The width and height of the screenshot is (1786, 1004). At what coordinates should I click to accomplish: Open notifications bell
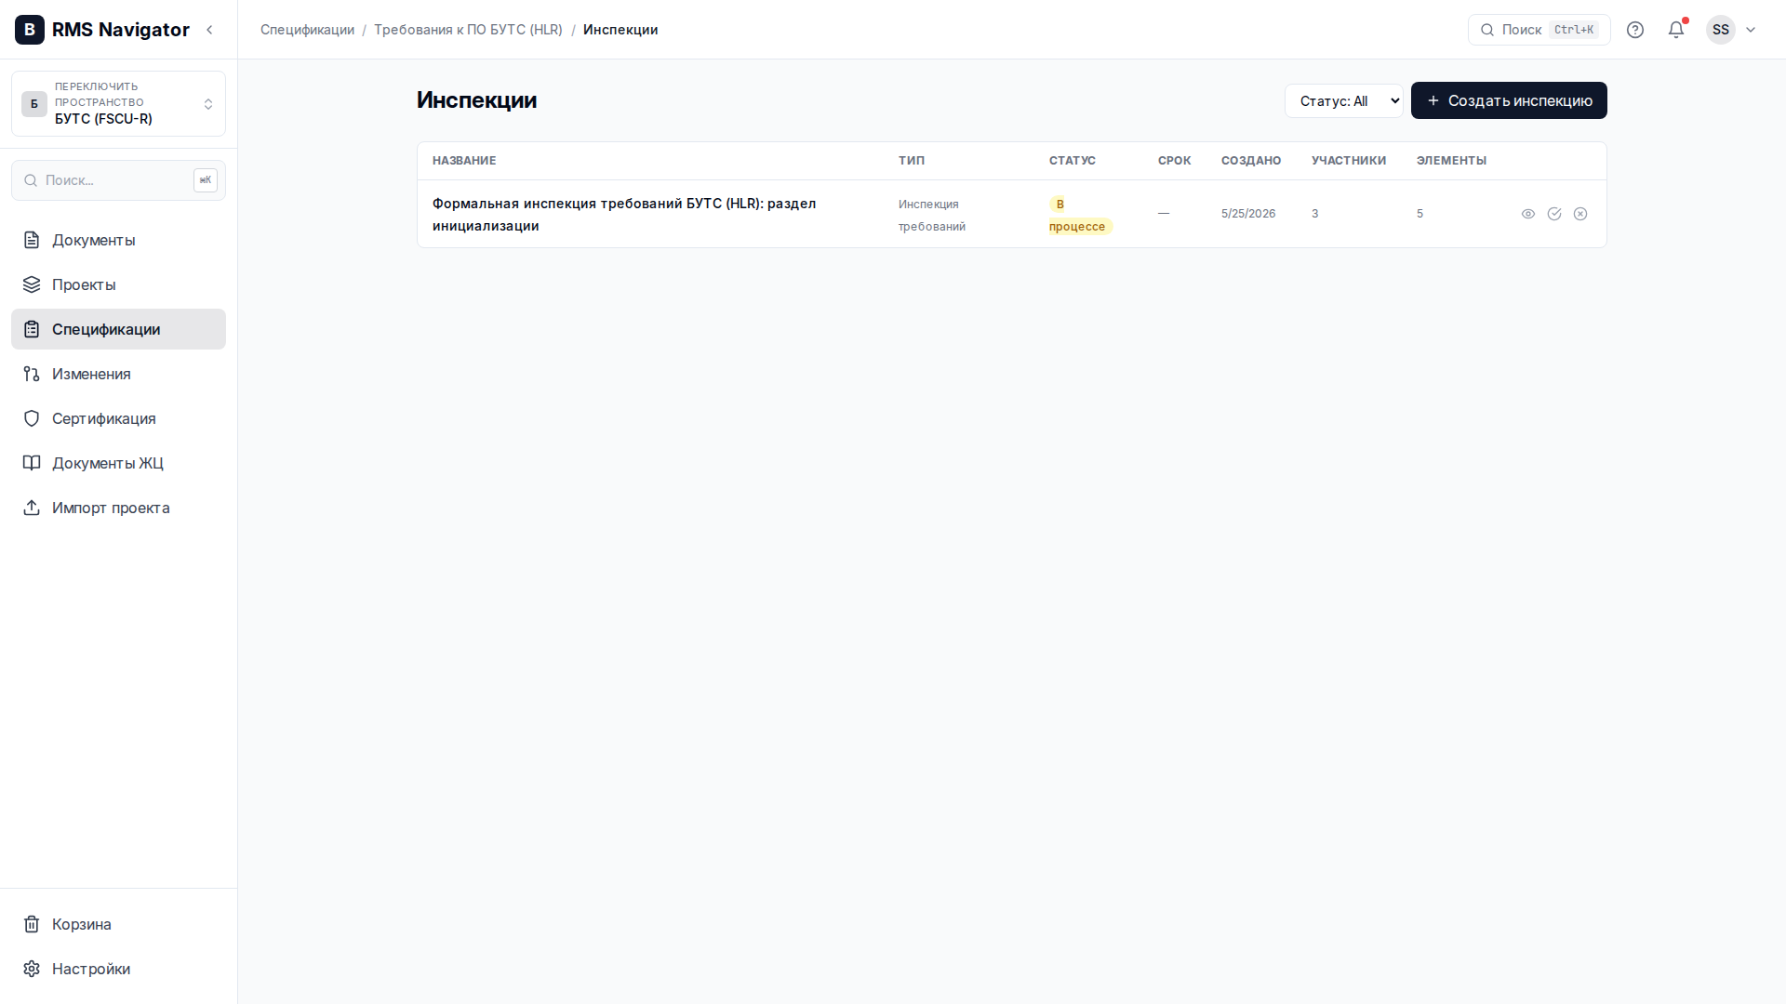tap(1676, 30)
